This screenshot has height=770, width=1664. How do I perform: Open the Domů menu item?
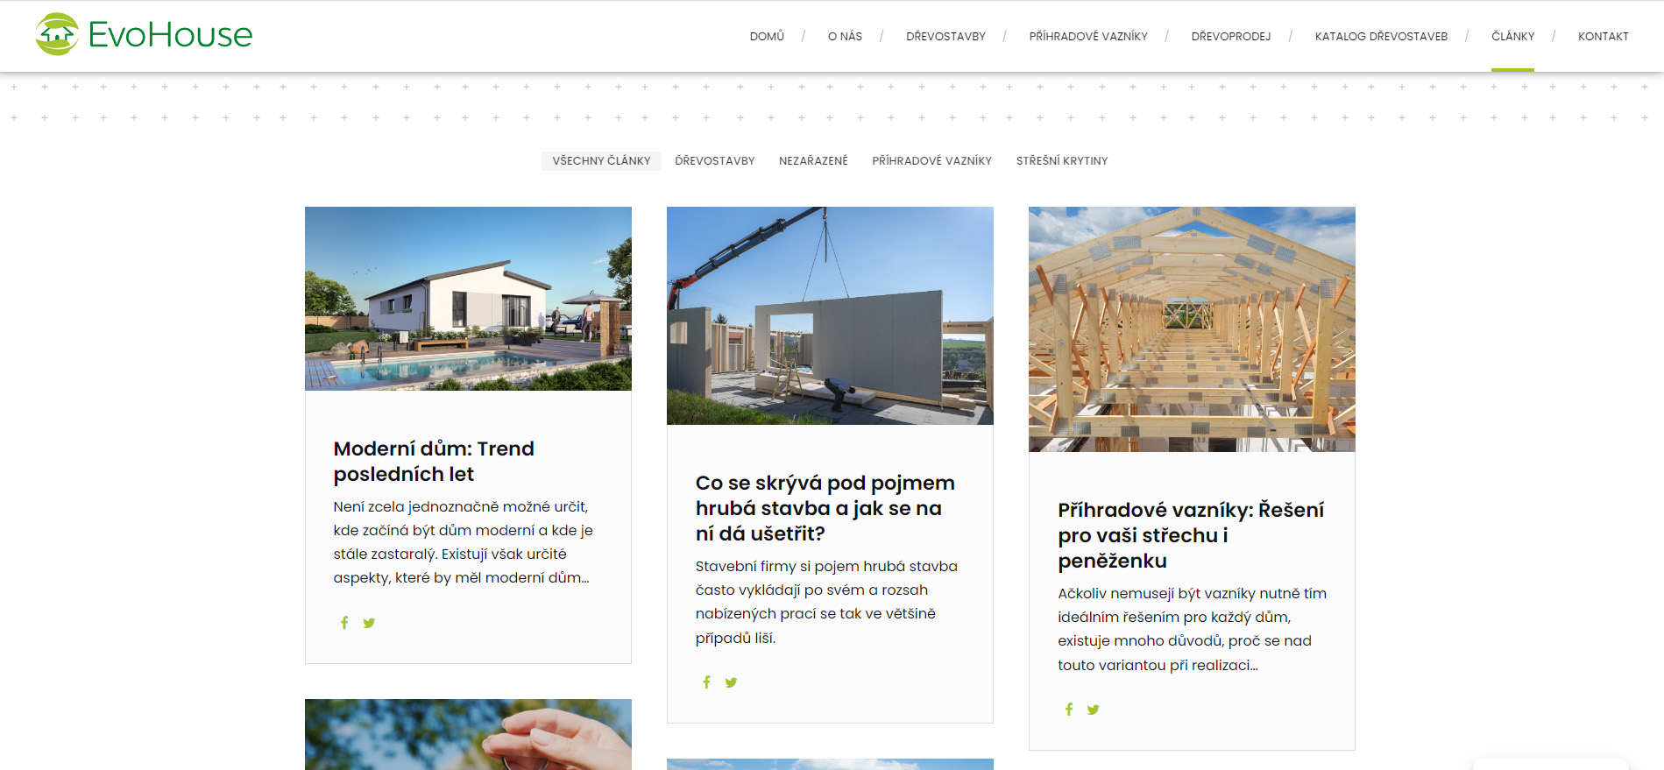(x=767, y=36)
